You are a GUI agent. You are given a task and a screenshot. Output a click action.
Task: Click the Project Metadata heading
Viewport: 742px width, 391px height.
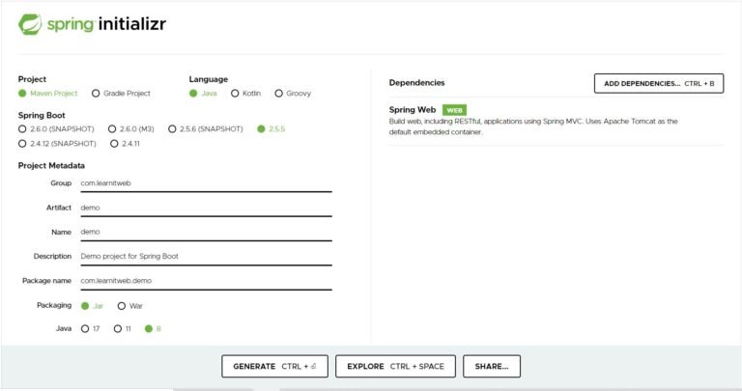click(x=51, y=165)
